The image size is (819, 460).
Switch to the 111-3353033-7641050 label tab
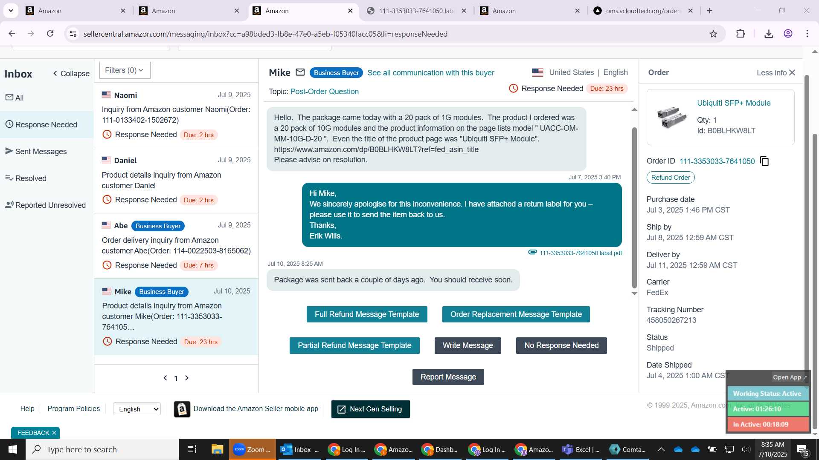[x=416, y=11]
